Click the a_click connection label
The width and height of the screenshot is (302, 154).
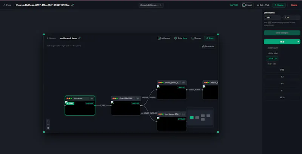click(x=103, y=105)
